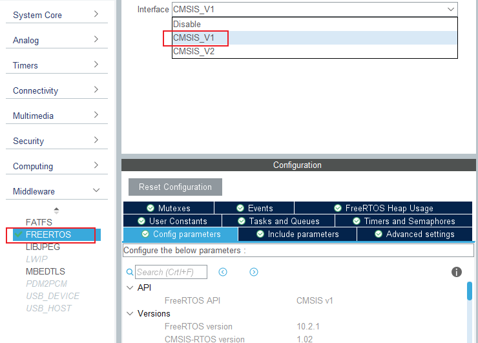The height and width of the screenshot is (343, 478).
Task: Select USB_DEVICE in the middleware list
Action: pos(52,296)
